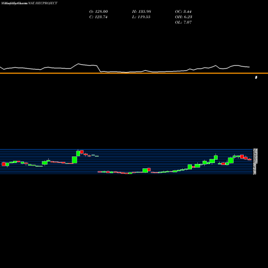Screen dimensions: 268x268
Task: Select the open price value O: 128.00
Action: tap(99, 12)
